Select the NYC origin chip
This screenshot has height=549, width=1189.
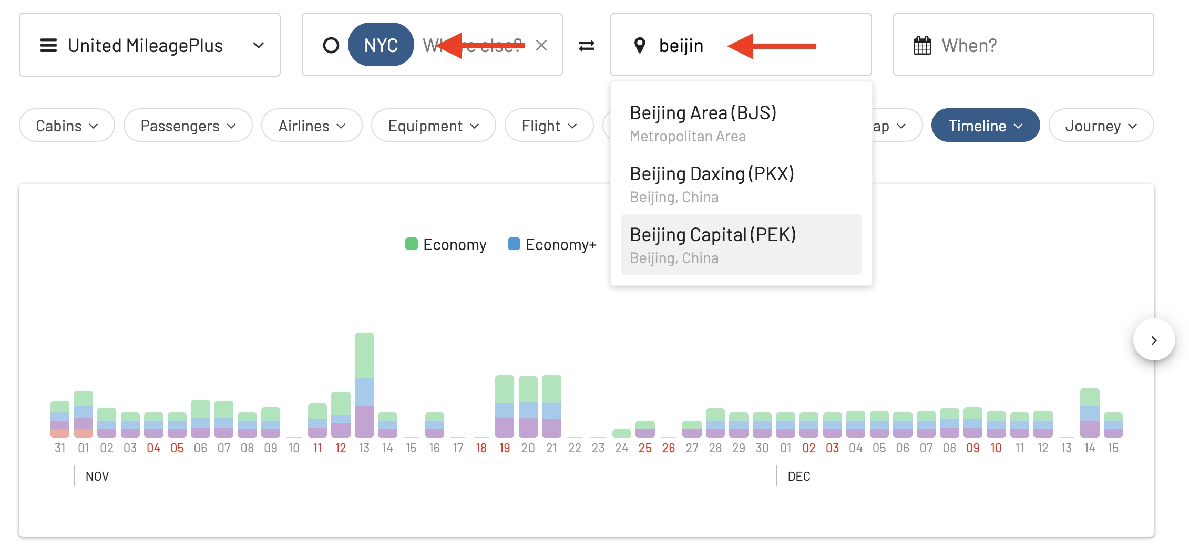tap(381, 45)
